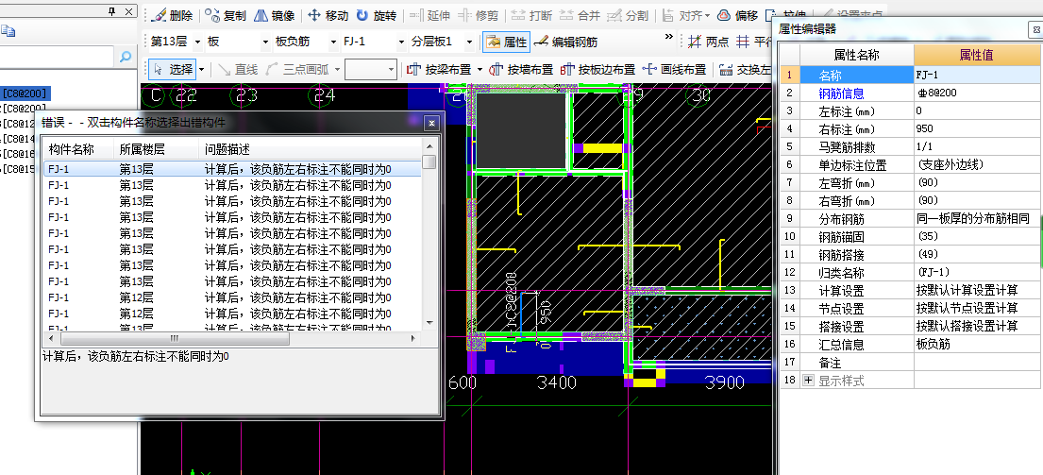Click the 钢筋信息 value C8@200 cell
Image resolution: width=1043 pixels, height=475 pixels.
(x=977, y=93)
